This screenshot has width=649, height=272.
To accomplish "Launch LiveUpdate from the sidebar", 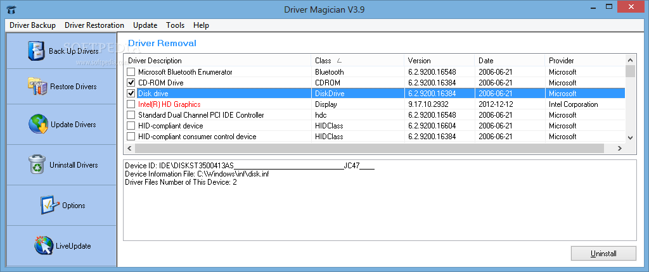I will pyautogui.click(x=61, y=246).
